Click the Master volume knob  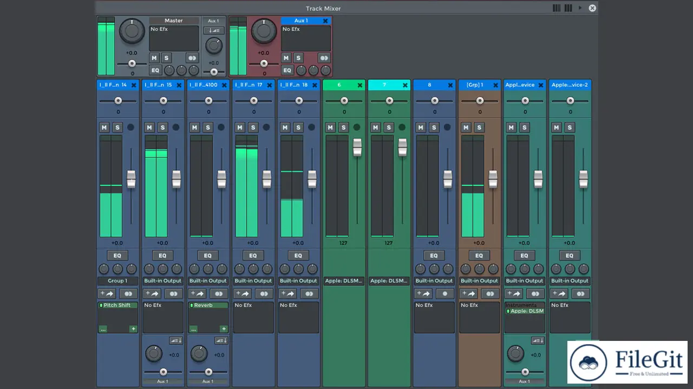(x=132, y=31)
